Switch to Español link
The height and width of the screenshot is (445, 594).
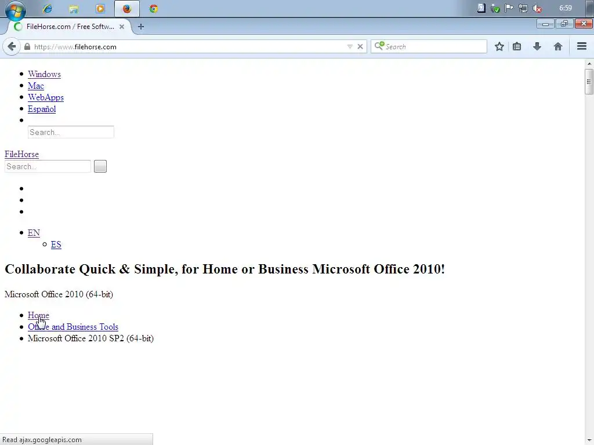pos(42,109)
